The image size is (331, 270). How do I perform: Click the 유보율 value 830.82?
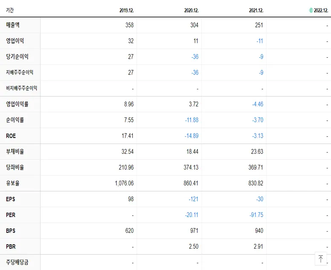click(x=256, y=183)
